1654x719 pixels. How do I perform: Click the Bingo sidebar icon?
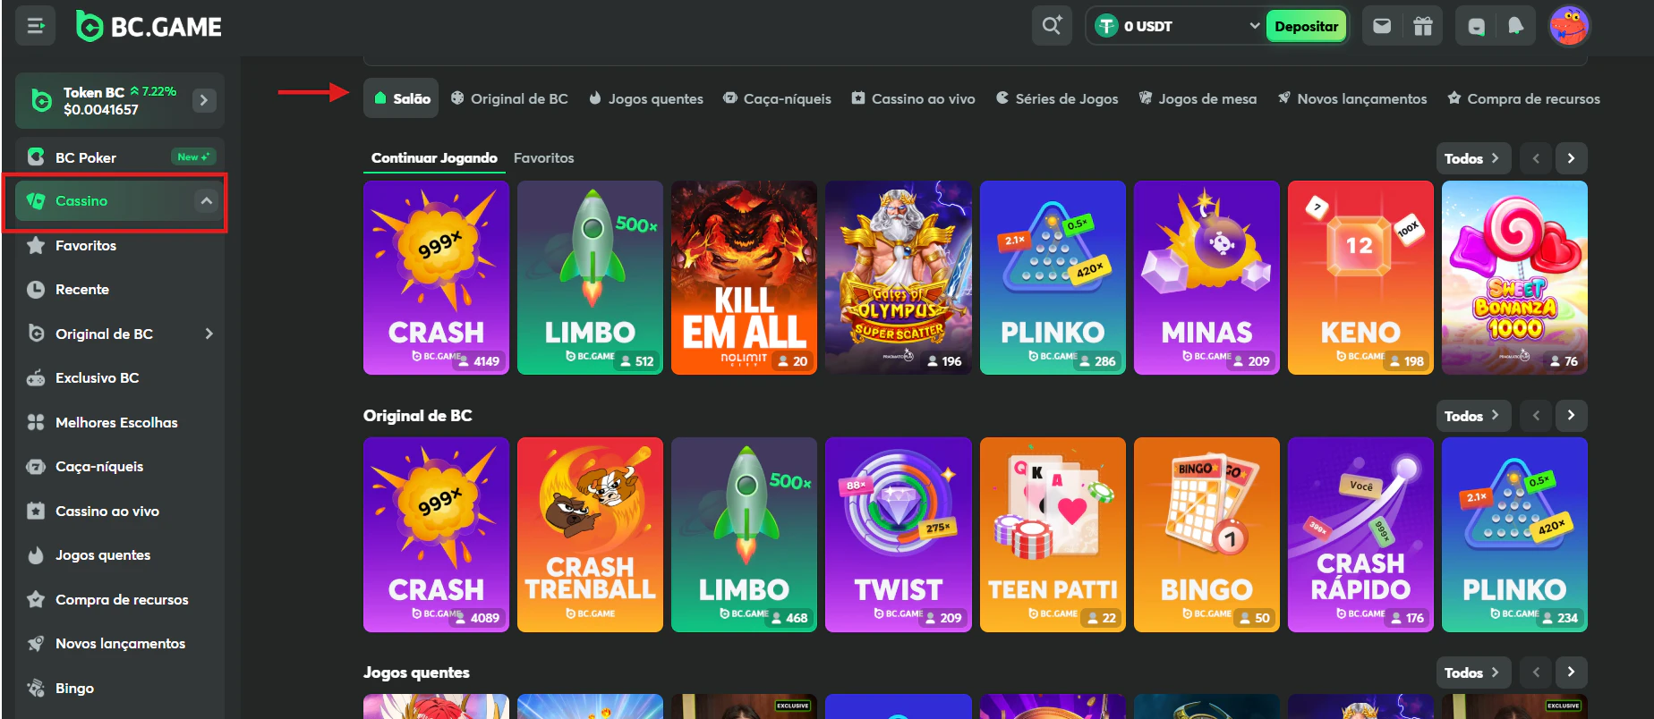(x=36, y=688)
